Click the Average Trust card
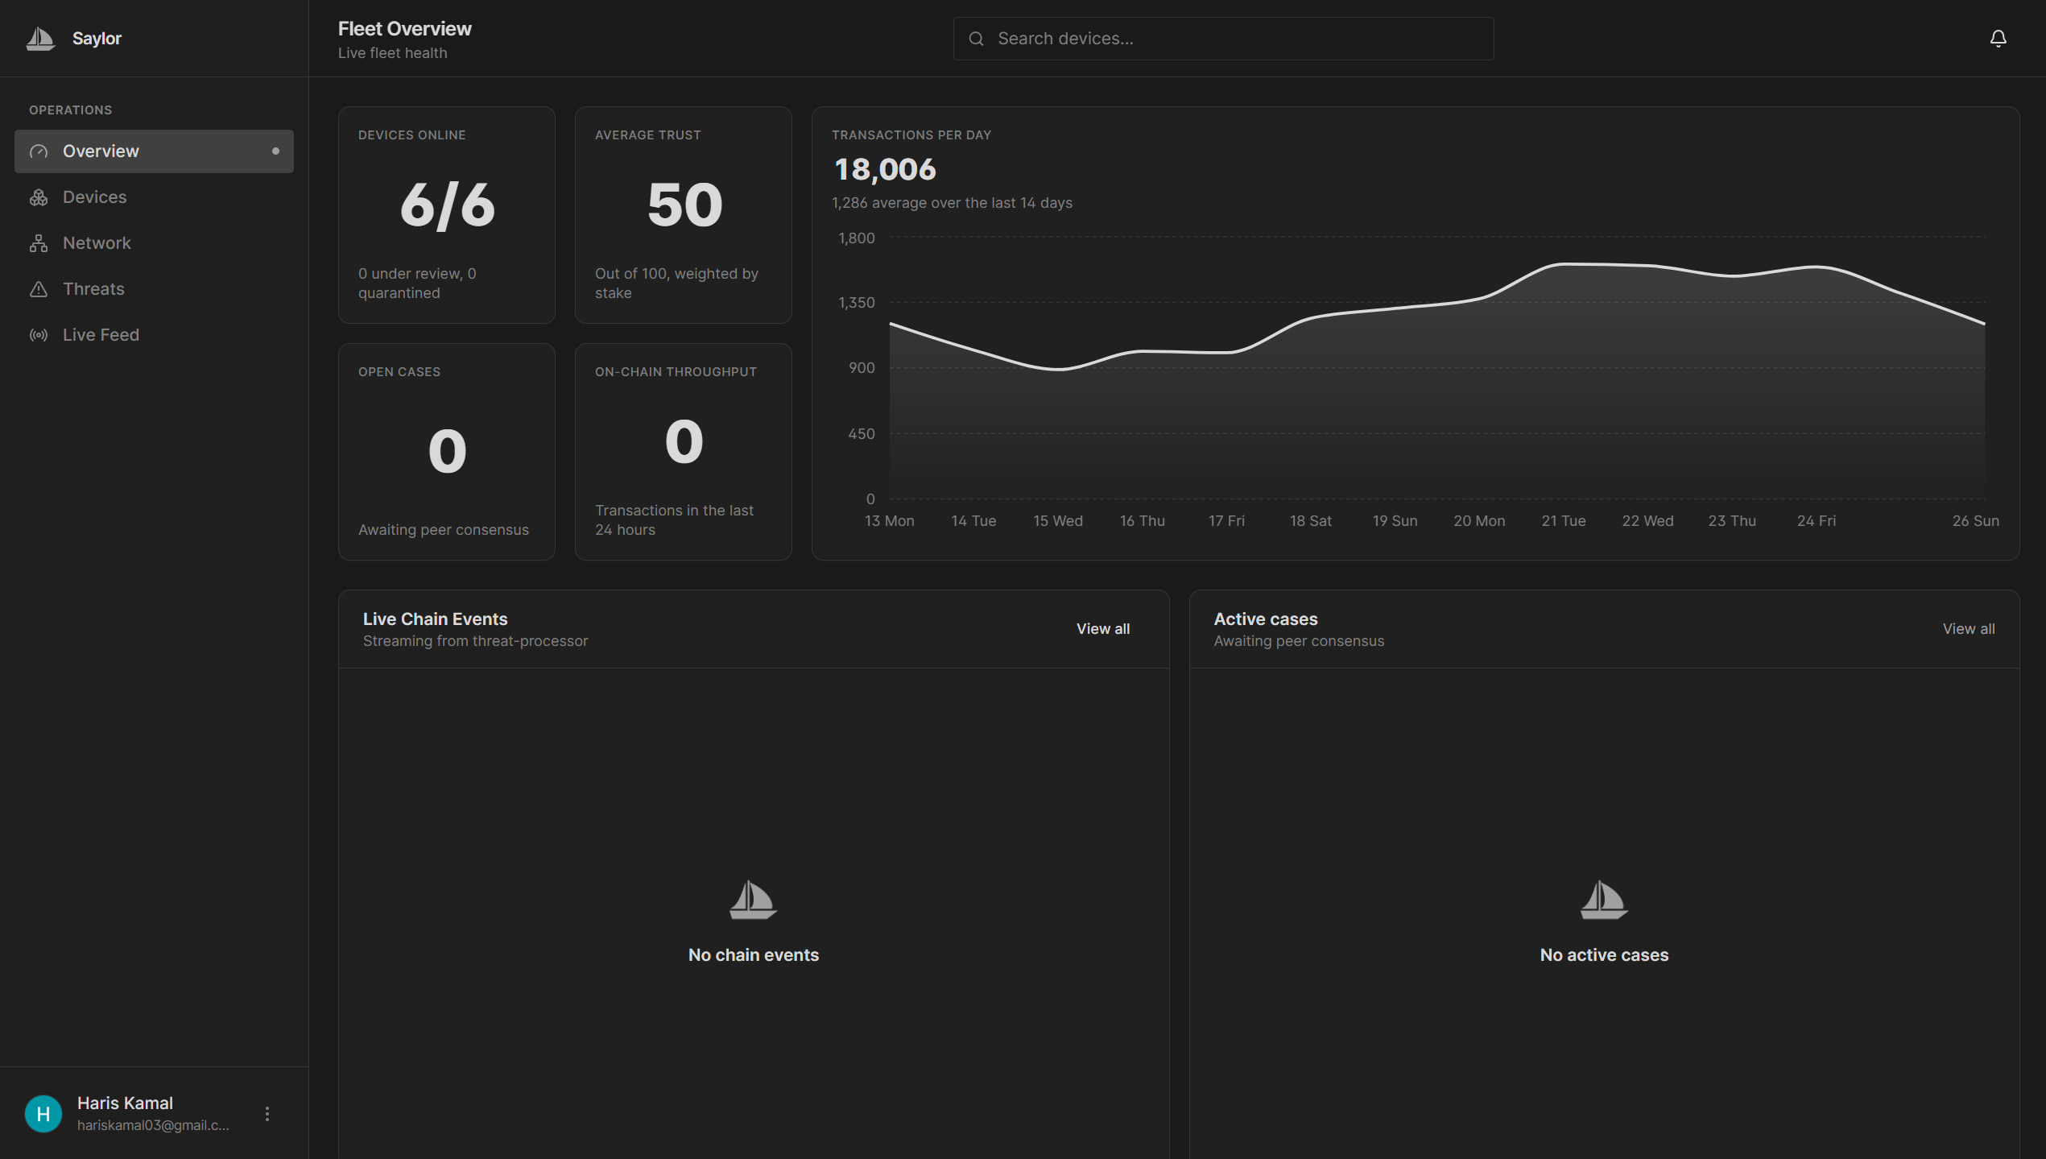This screenshot has width=2046, height=1159. 684,215
